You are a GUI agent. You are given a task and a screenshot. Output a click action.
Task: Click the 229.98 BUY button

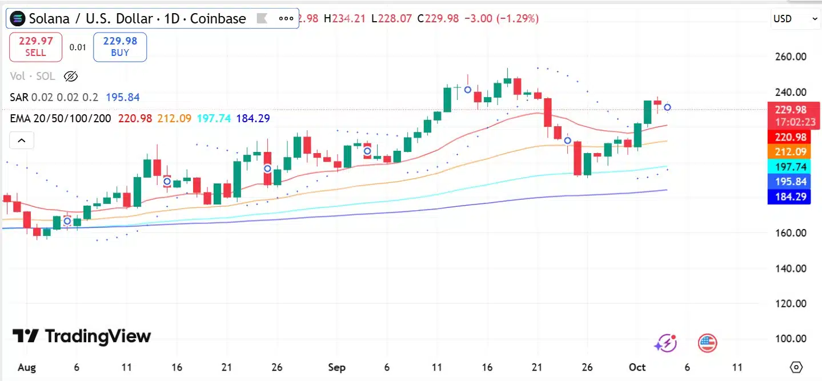(120, 47)
